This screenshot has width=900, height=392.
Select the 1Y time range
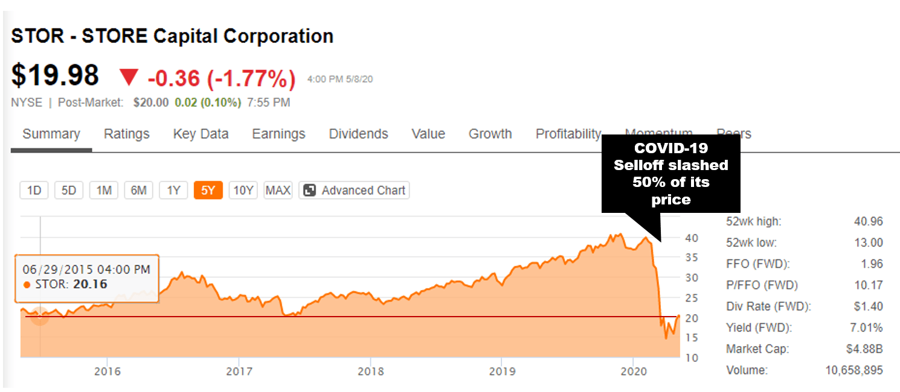pyautogui.click(x=173, y=190)
